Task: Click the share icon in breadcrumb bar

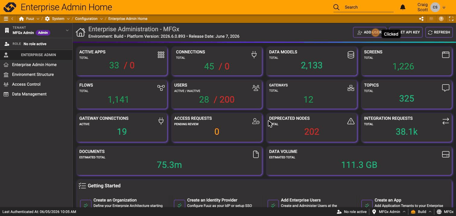Action: pos(421,19)
